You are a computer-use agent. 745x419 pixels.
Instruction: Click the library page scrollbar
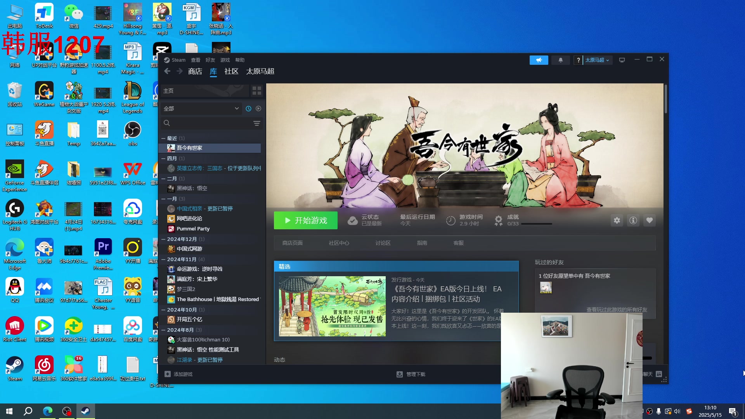(665, 99)
